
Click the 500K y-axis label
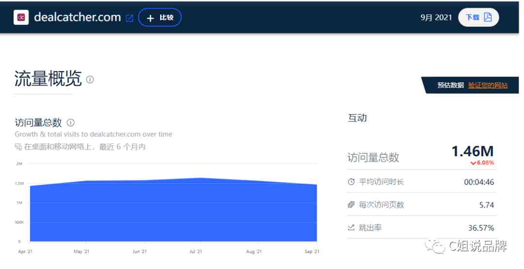[x=19, y=222]
